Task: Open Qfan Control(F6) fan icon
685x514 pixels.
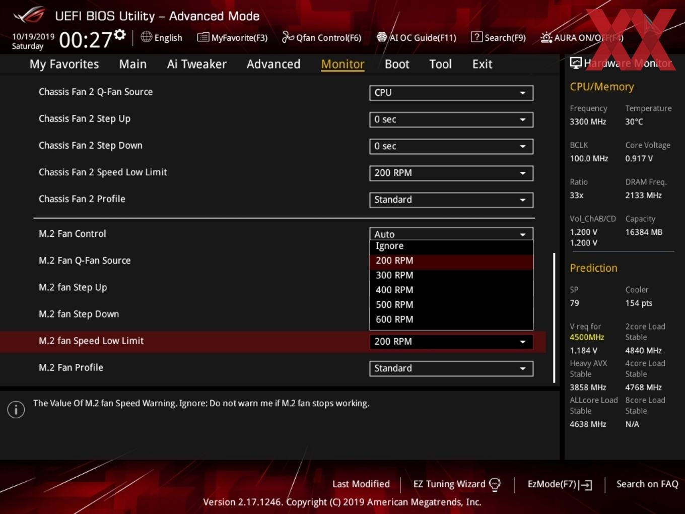Action: [288, 37]
